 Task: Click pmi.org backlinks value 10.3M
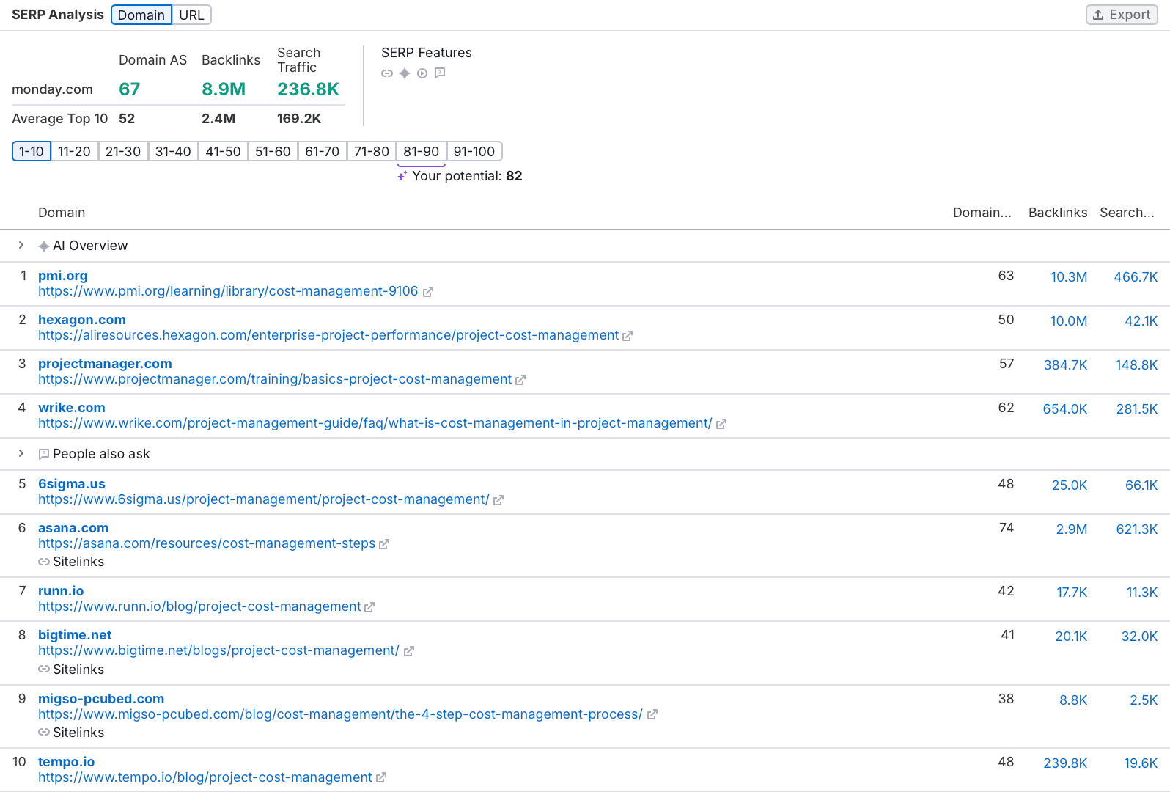click(1069, 277)
